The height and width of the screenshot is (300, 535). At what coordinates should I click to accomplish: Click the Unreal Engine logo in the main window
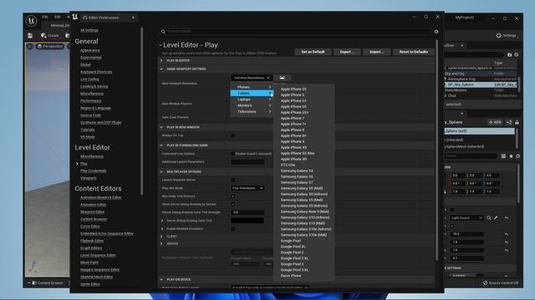[x=32, y=21]
